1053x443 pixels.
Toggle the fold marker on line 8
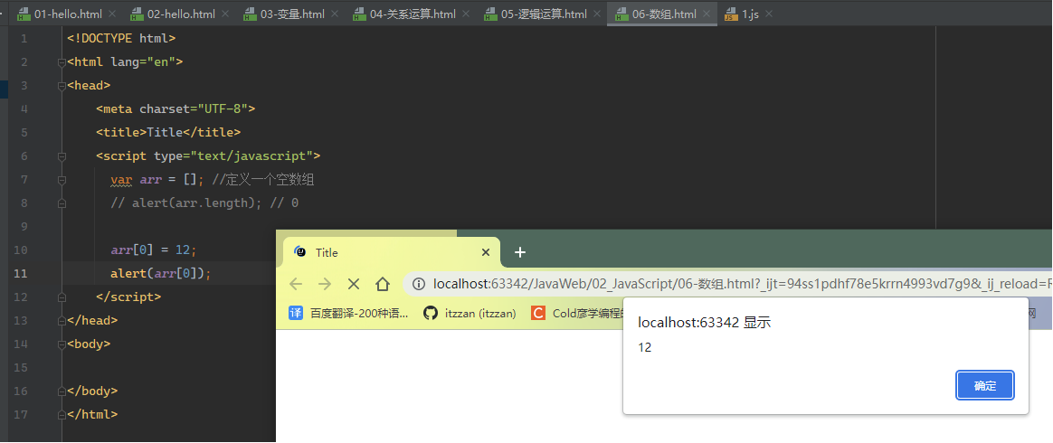62,203
